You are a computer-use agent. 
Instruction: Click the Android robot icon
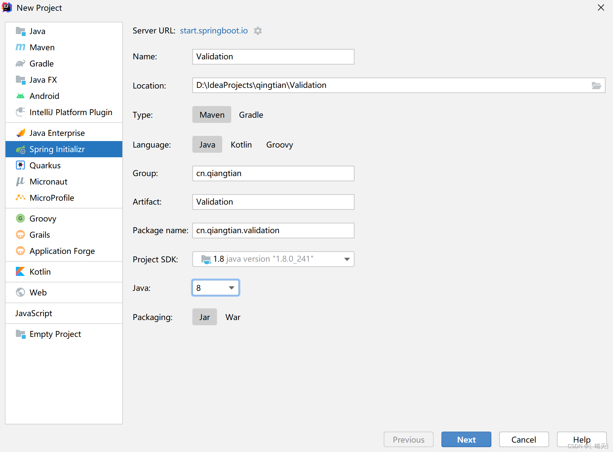(20, 96)
